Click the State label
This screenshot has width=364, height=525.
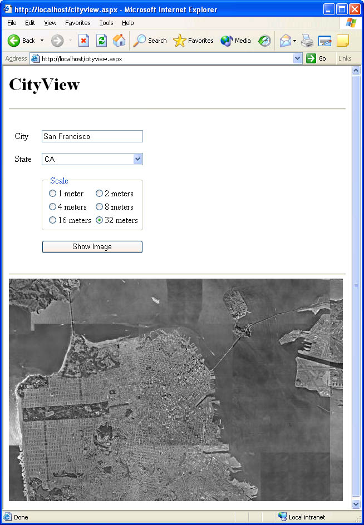23,159
